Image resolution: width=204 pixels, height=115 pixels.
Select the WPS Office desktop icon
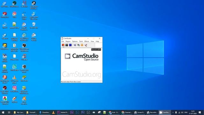5,4
